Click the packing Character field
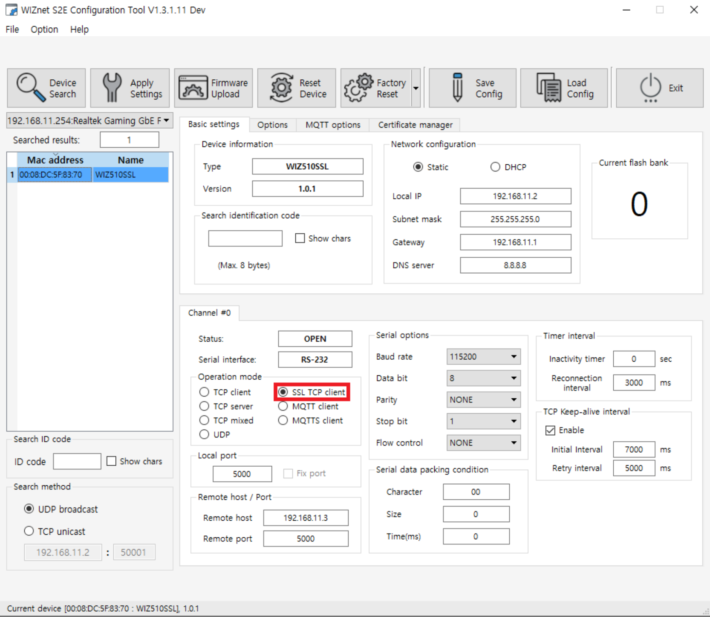This screenshot has width=710, height=617. 476,492
